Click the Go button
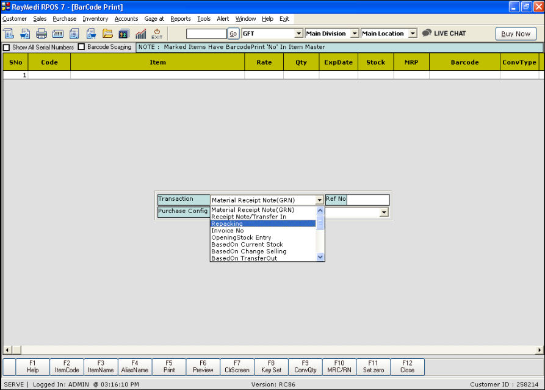Screen dimensions: 545x390 [233, 34]
